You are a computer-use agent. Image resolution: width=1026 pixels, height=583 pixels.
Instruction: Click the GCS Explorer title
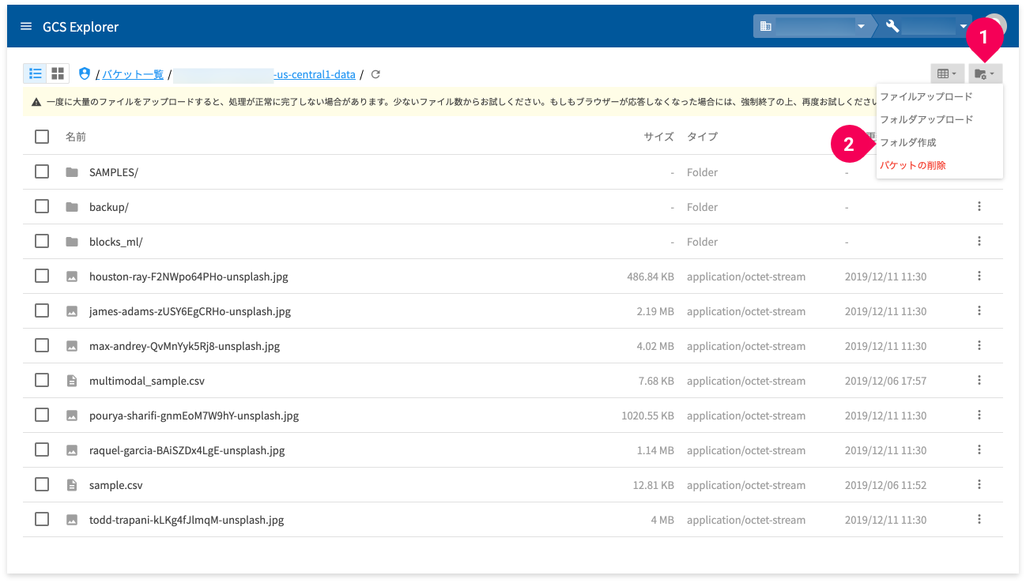pyautogui.click(x=81, y=27)
